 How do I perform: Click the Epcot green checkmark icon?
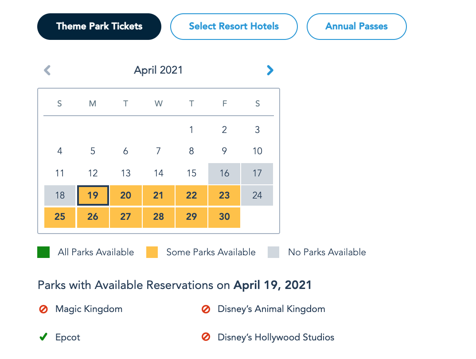pyautogui.click(x=43, y=337)
